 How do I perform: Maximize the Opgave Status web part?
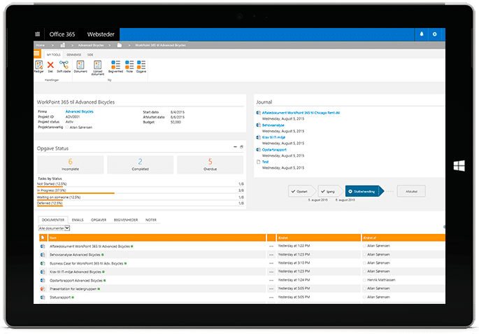(241, 147)
